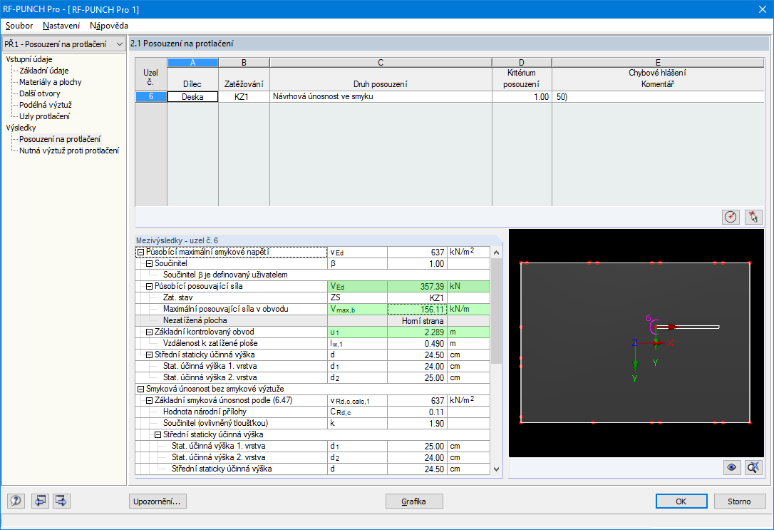Click the 2.289 m perimeter value
This screenshot has width=774, height=530.
(417, 332)
